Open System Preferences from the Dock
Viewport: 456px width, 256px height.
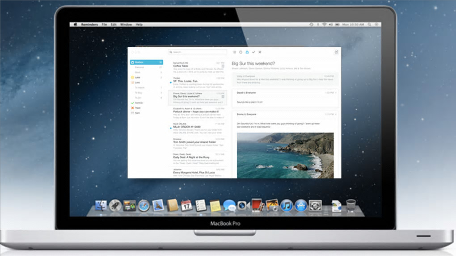coord(315,206)
